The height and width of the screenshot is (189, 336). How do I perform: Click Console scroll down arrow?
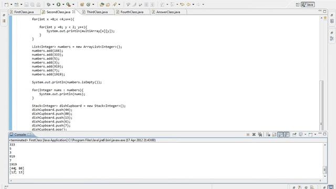(325, 176)
